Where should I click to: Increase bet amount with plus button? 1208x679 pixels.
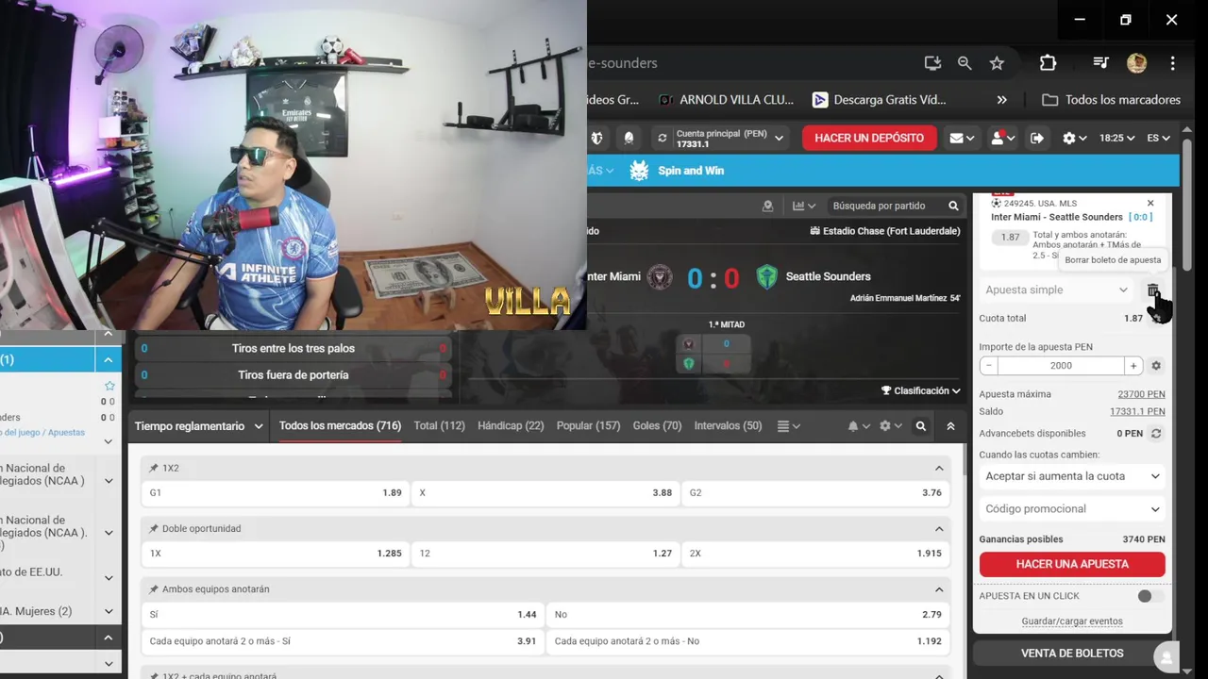pos(1133,366)
